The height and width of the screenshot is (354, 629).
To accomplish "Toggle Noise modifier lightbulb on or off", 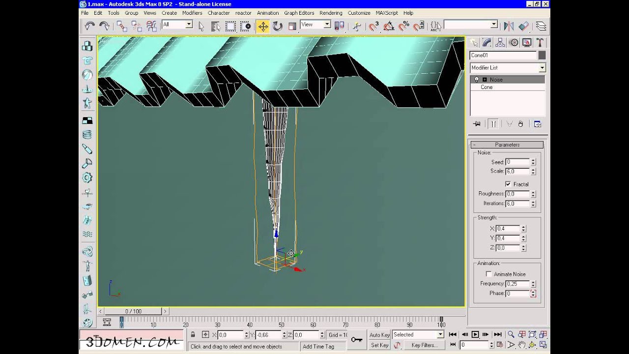I will tap(476, 80).
